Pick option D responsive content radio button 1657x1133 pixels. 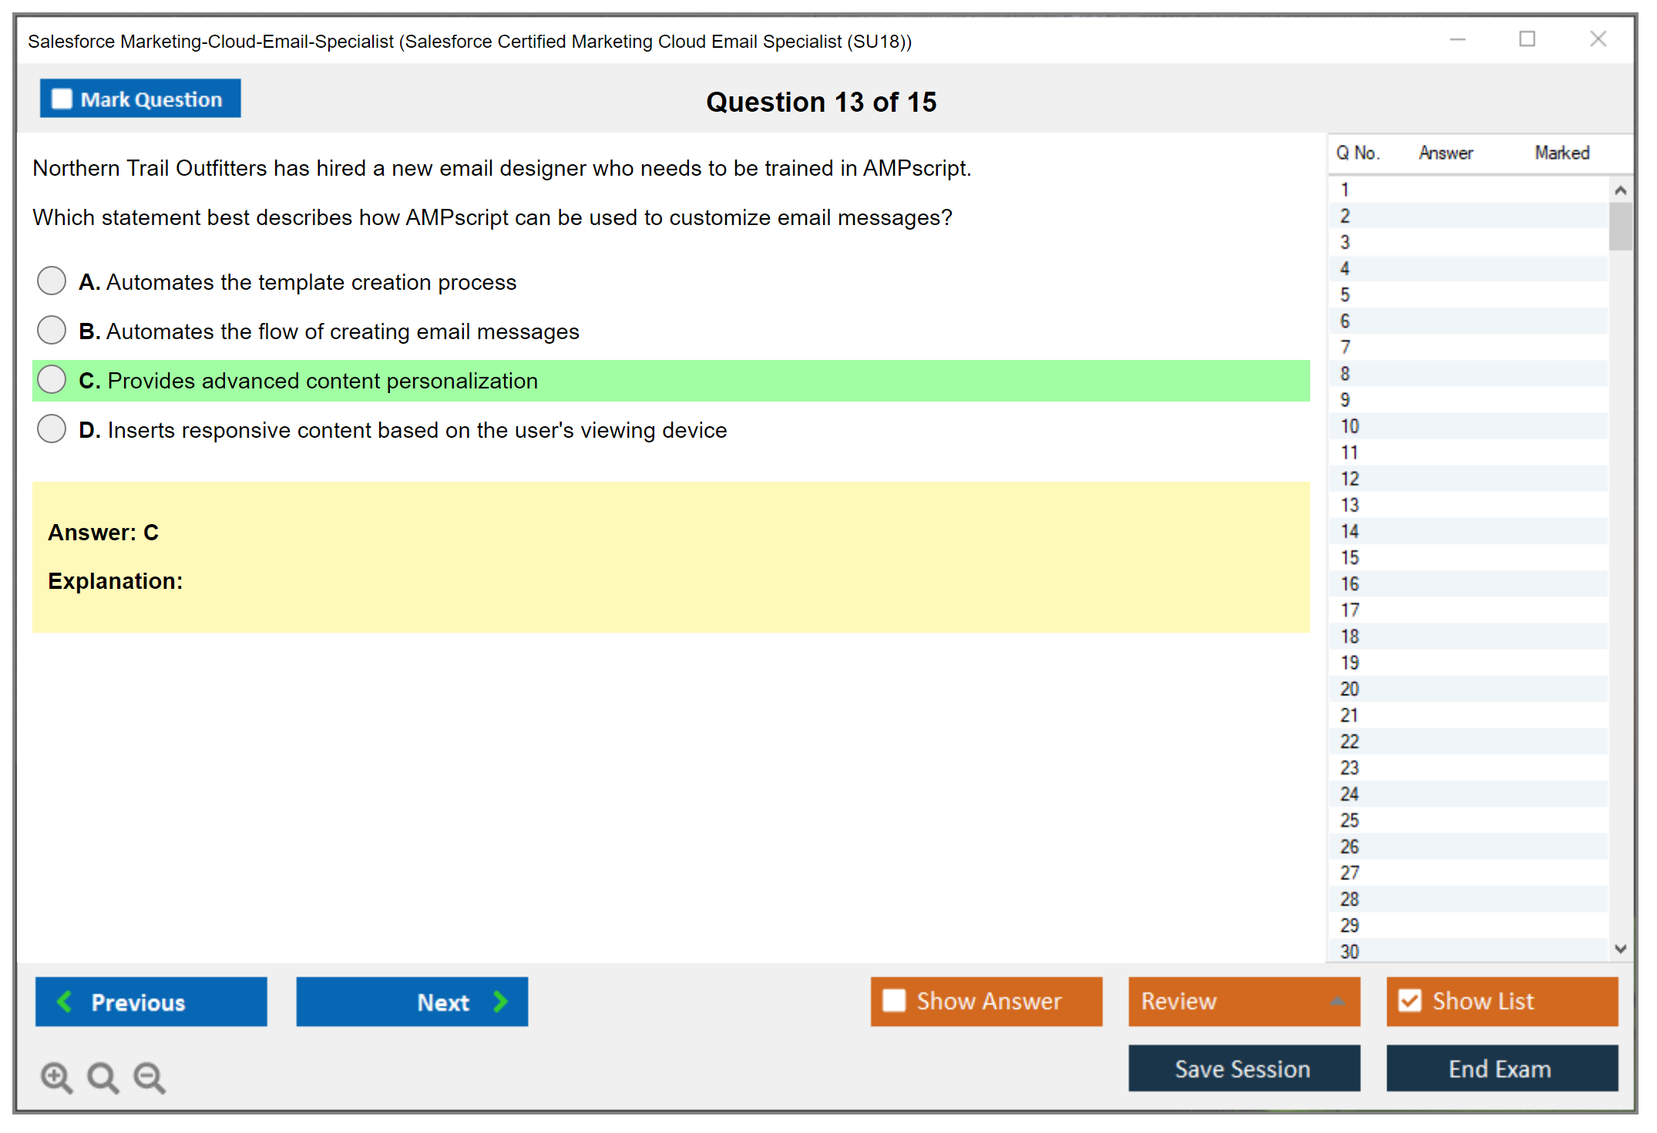tap(52, 429)
